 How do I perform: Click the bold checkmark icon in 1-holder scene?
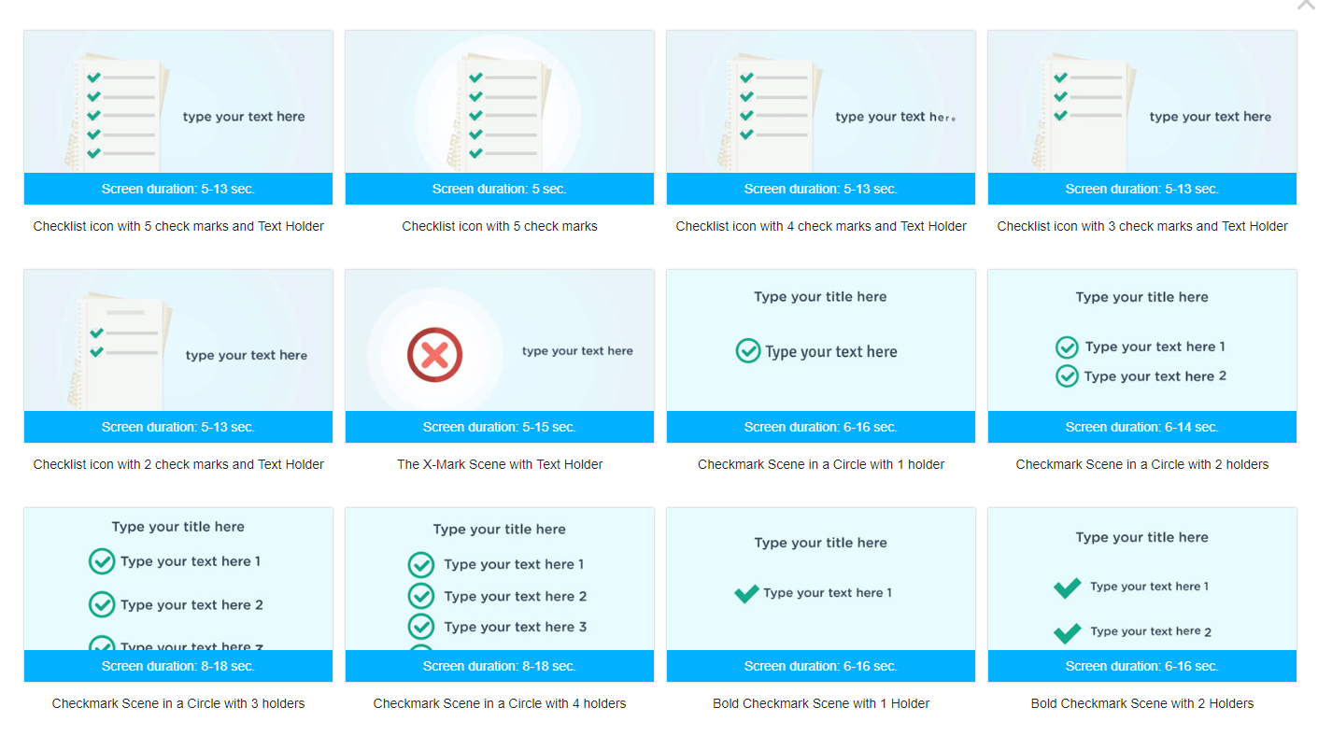tap(746, 593)
